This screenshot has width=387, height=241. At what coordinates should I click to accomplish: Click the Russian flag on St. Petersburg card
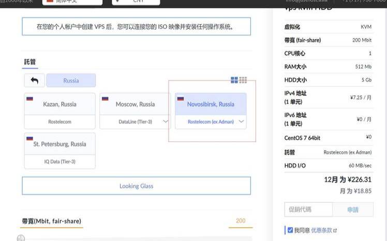coord(29,138)
